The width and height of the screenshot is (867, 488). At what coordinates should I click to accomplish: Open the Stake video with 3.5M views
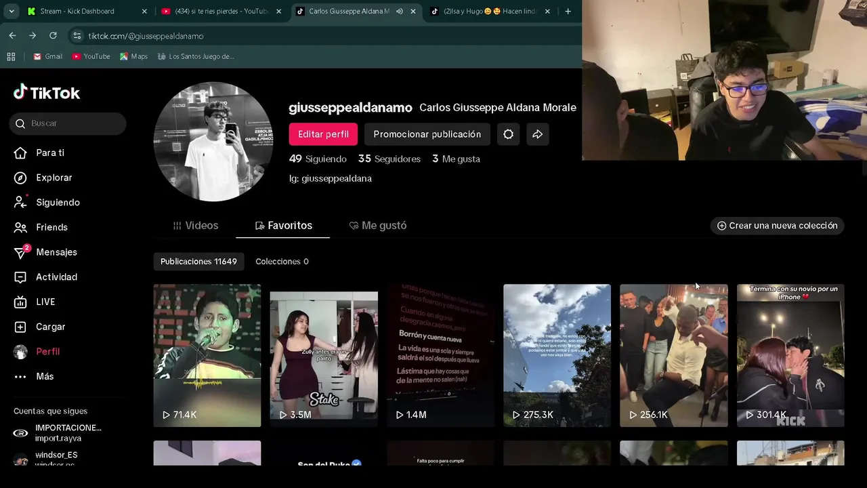[324, 355]
